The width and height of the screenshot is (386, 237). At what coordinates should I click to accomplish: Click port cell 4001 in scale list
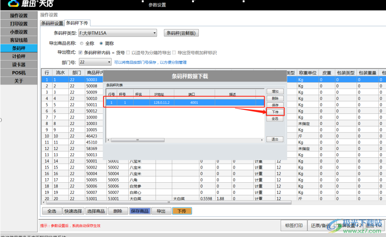(194, 102)
